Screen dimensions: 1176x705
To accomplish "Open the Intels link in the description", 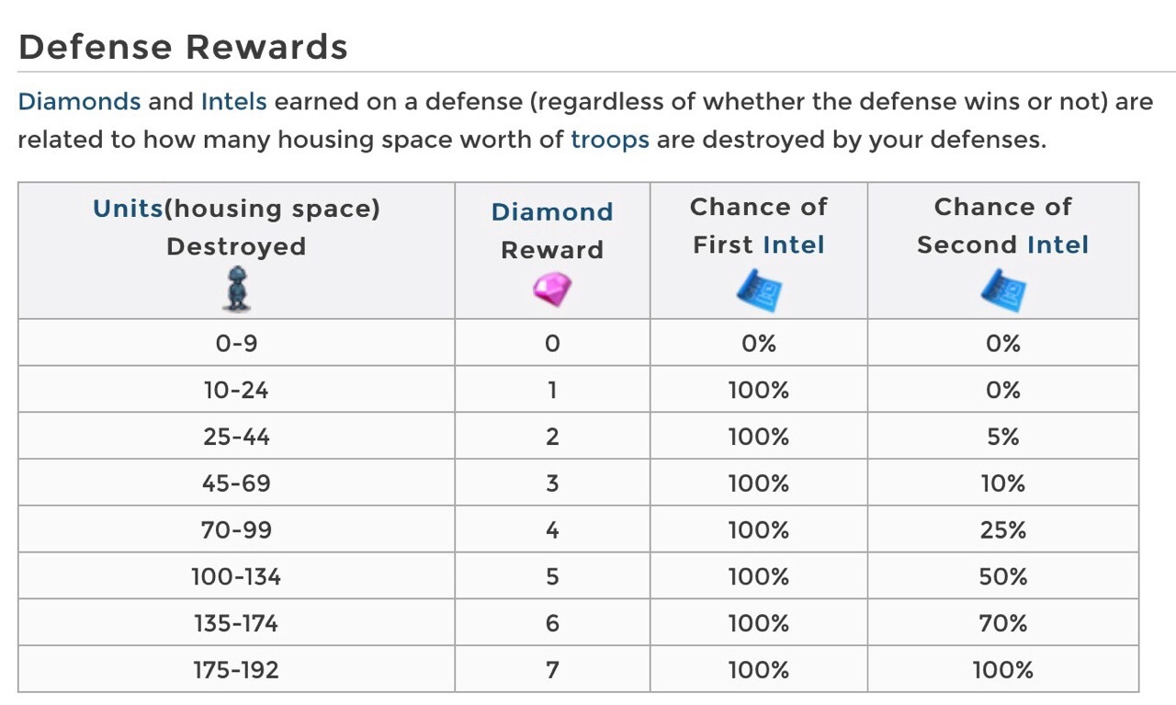I will (233, 101).
